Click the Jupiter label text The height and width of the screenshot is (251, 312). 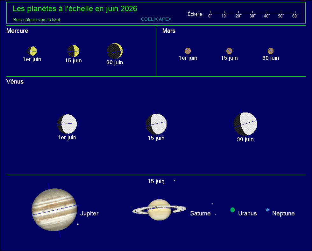89,213
